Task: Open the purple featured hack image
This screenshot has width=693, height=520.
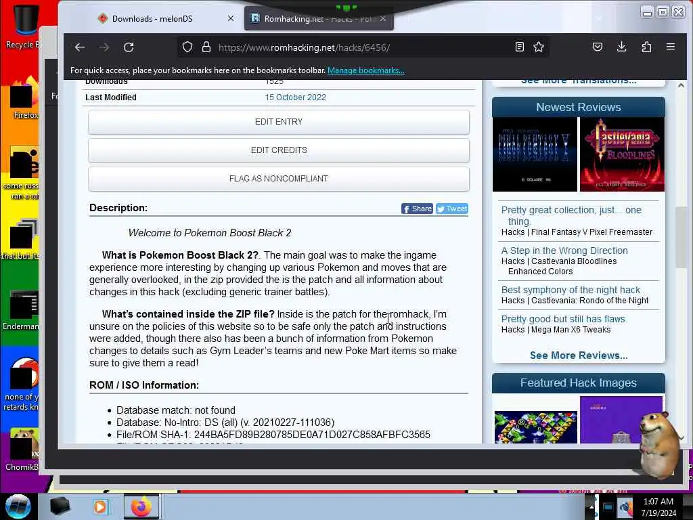Action: pyautogui.click(x=621, y=420)
